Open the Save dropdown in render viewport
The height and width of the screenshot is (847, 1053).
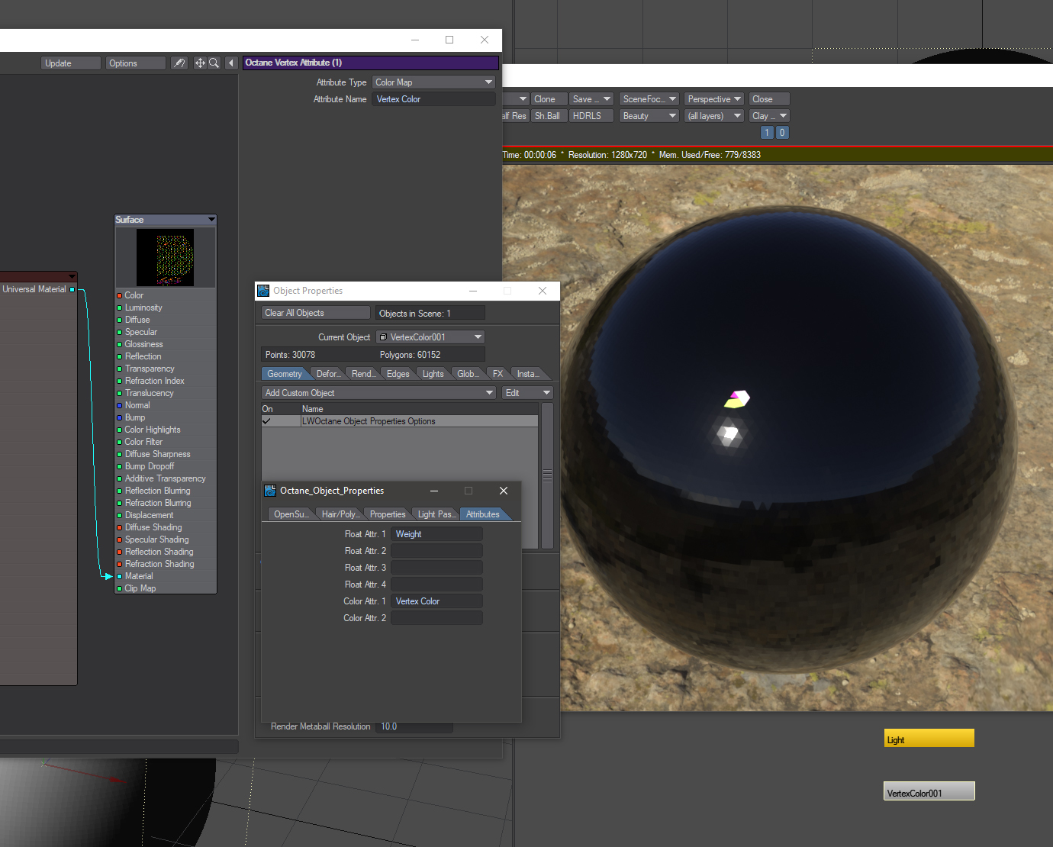[592, 99]
